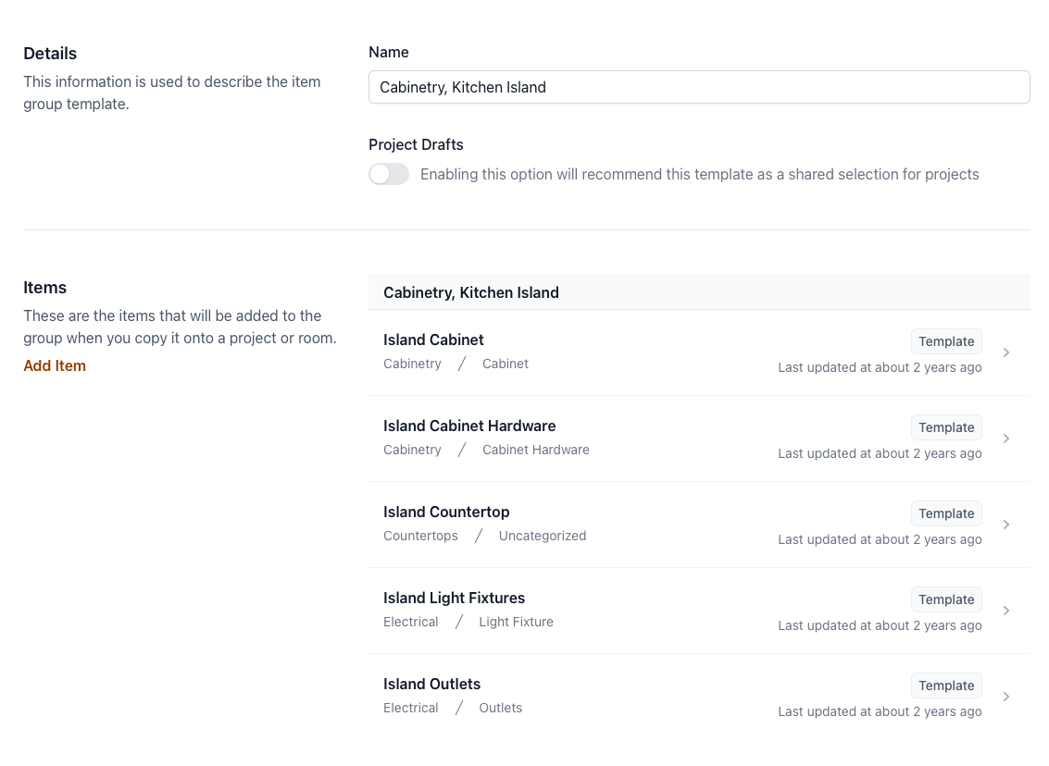This screenshot has height=766, width=1049.
Task: Open the Island Light Fixtures item title
Action: tap(454, 598)
